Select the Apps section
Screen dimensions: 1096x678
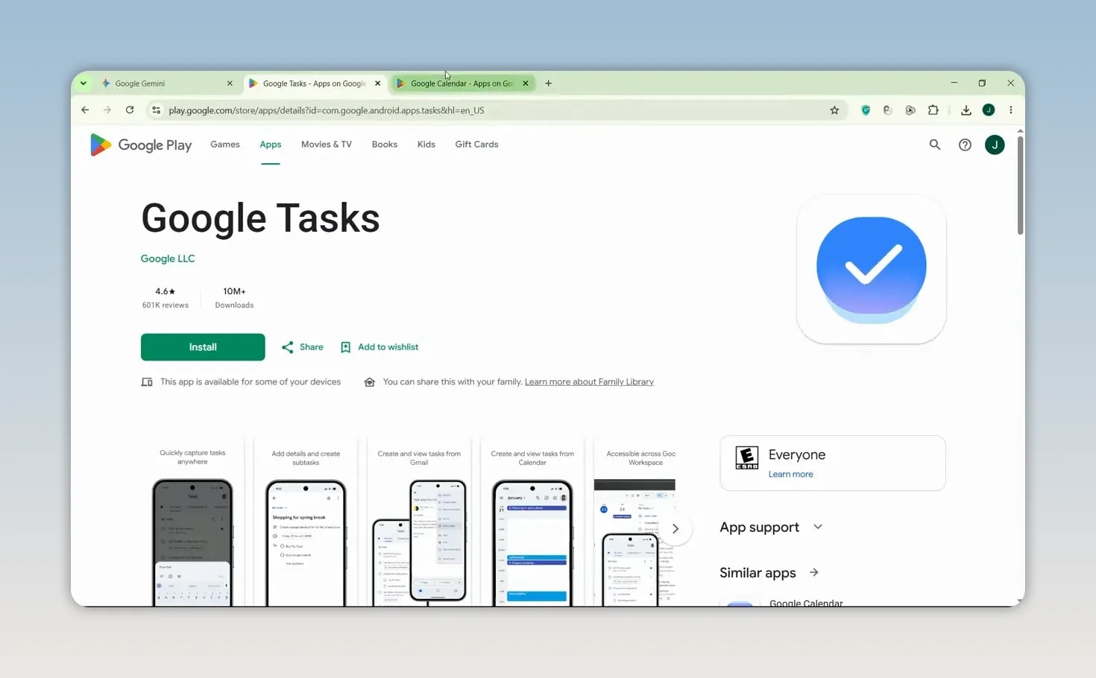click(x=271, y=145)
